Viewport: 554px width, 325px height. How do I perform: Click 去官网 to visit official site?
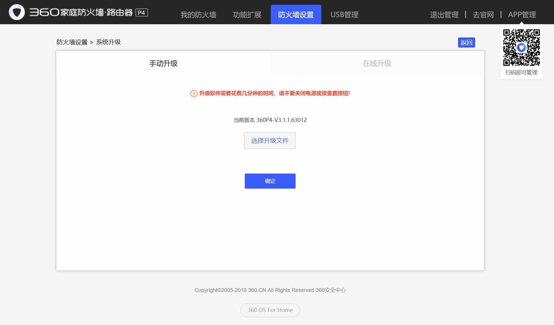[x=483, y=15]
